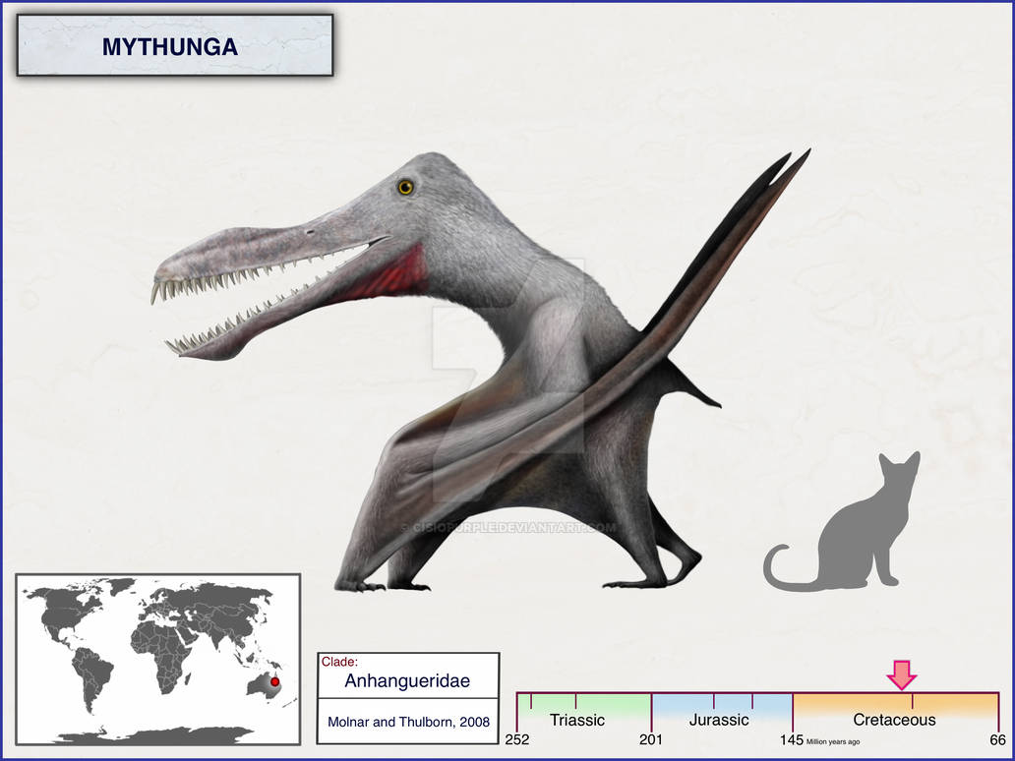The image size is (1015, 761).
Task: Click the "Jurassic" period label
Action: [719, 720]
